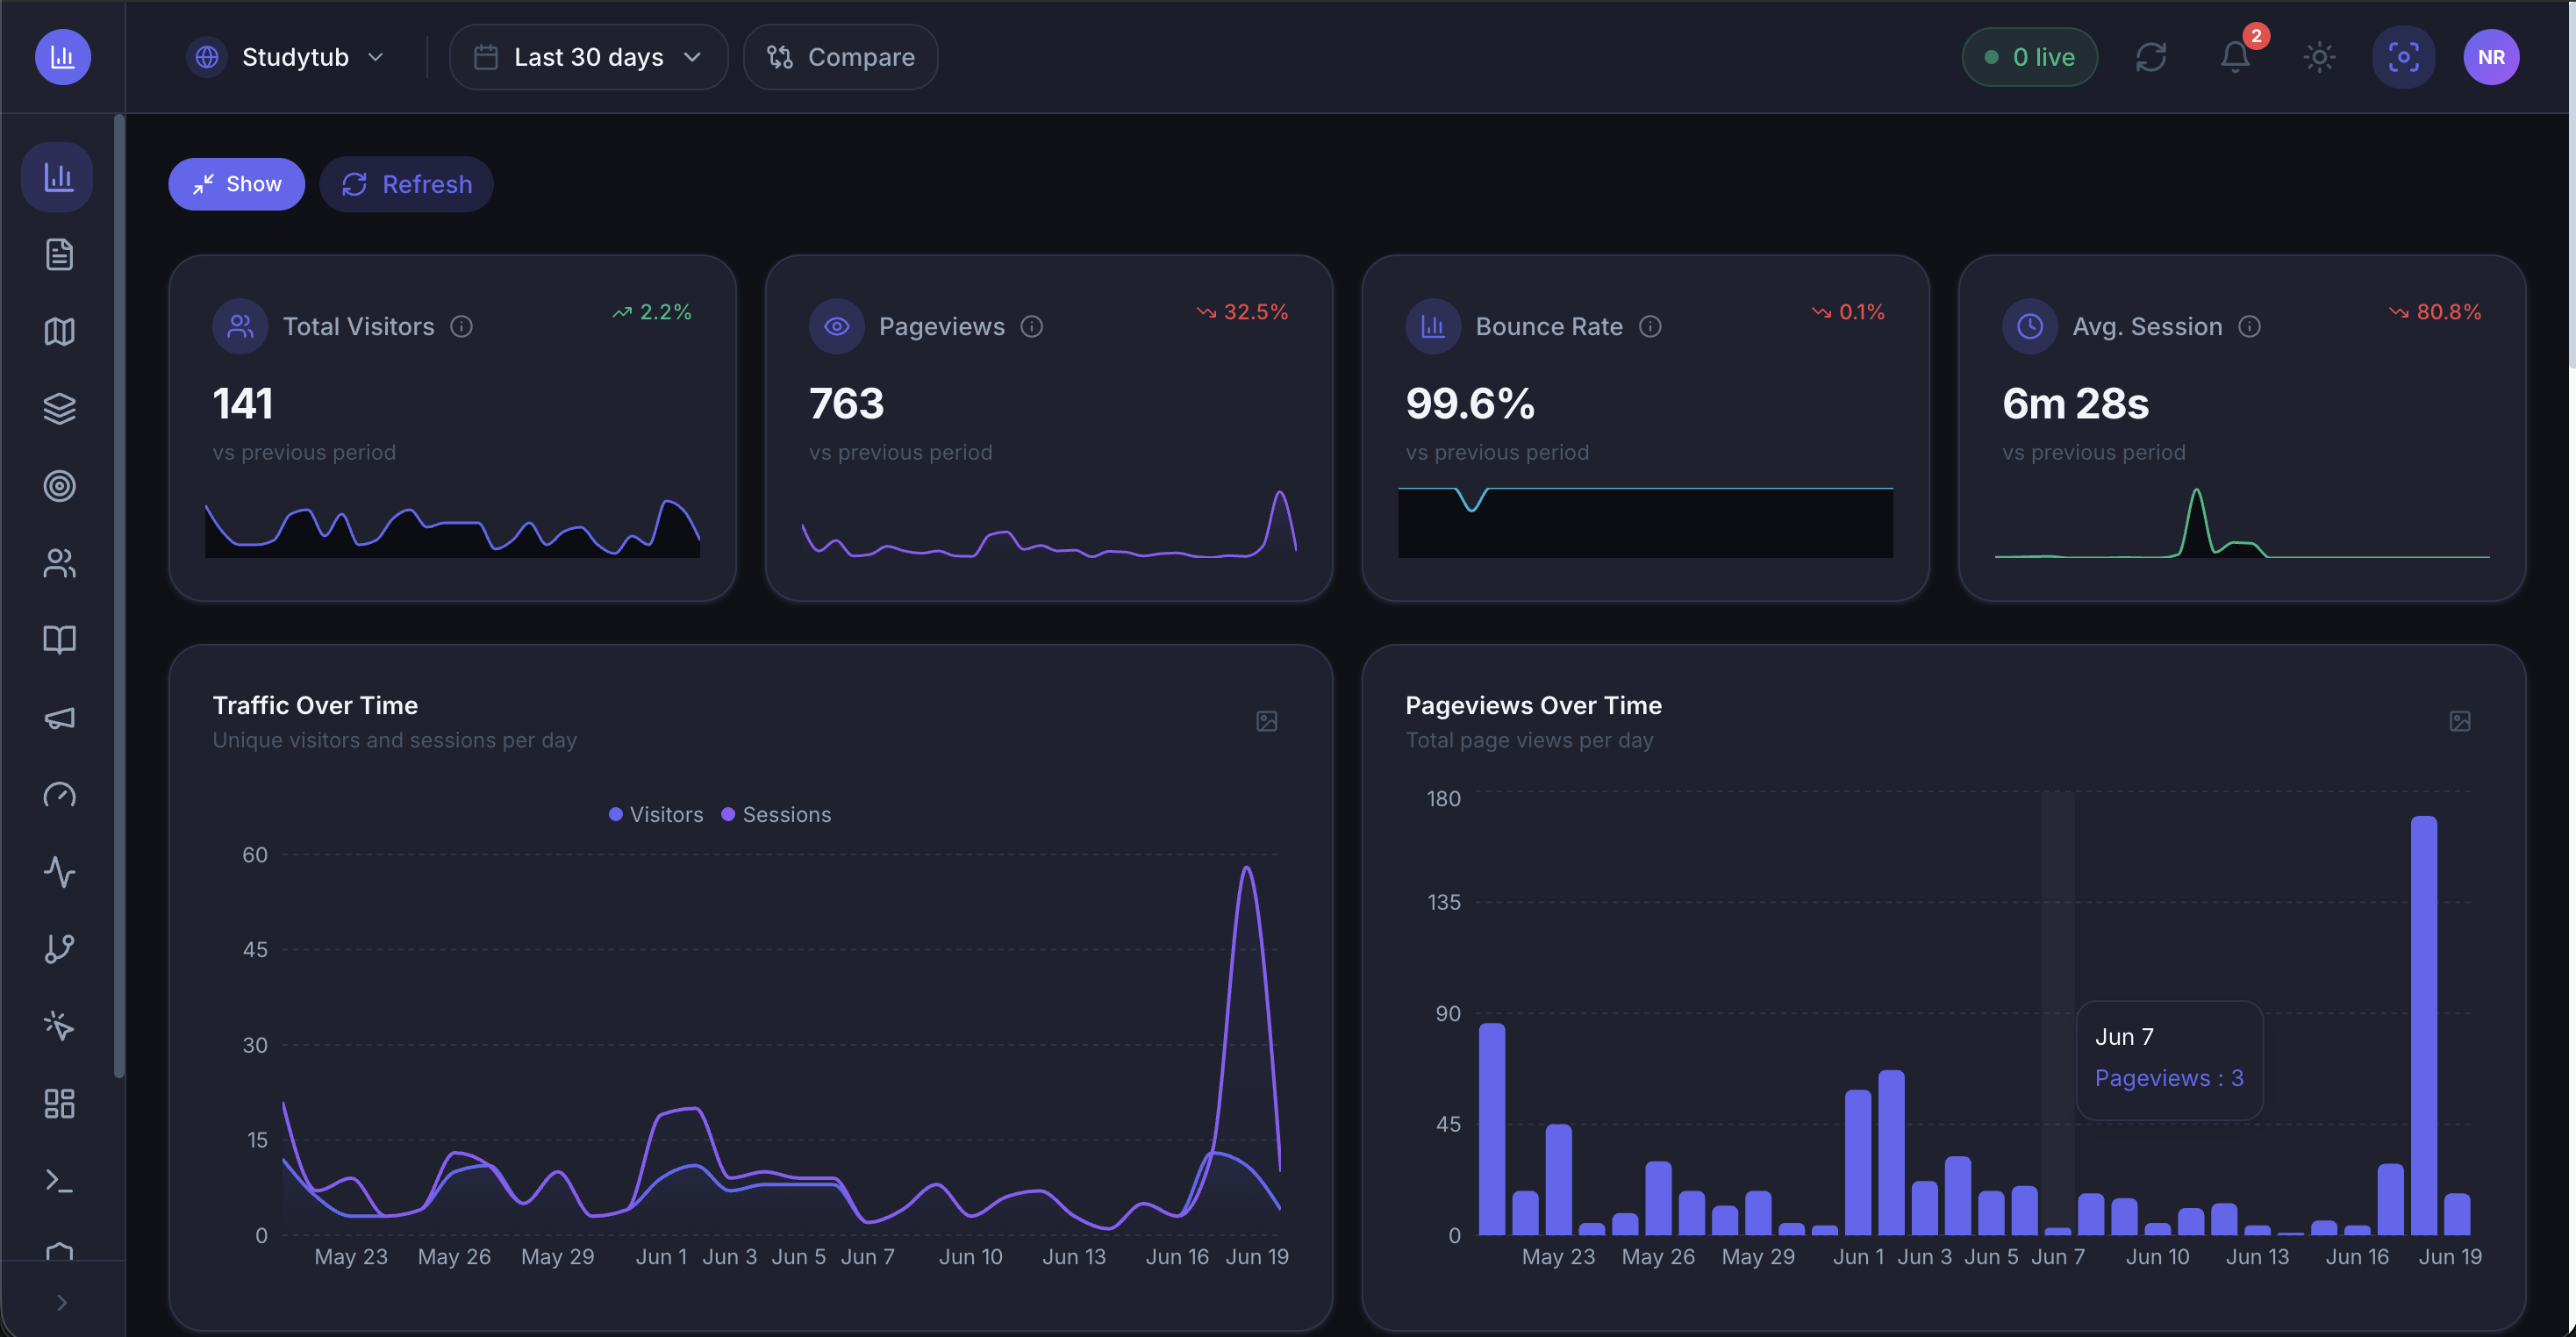Export Traffic Over Time chart as image

click(1266, 721)
